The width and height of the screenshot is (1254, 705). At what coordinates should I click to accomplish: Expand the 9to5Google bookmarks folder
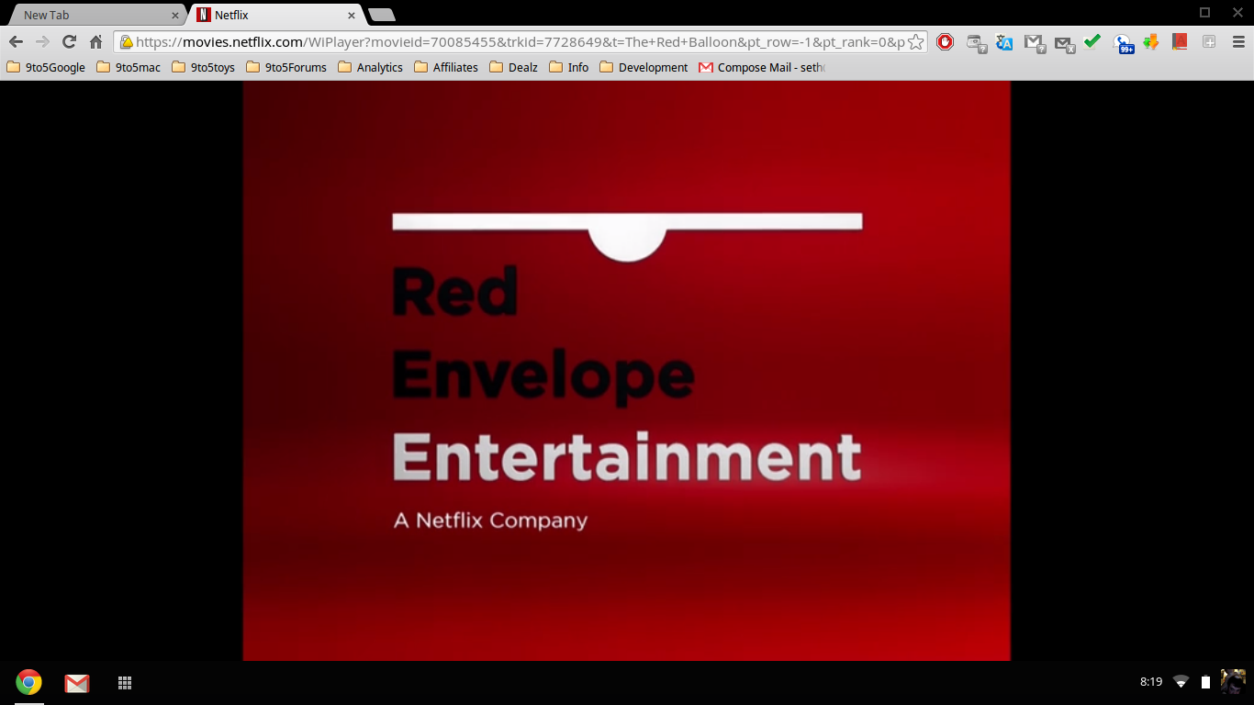[46, 67]
